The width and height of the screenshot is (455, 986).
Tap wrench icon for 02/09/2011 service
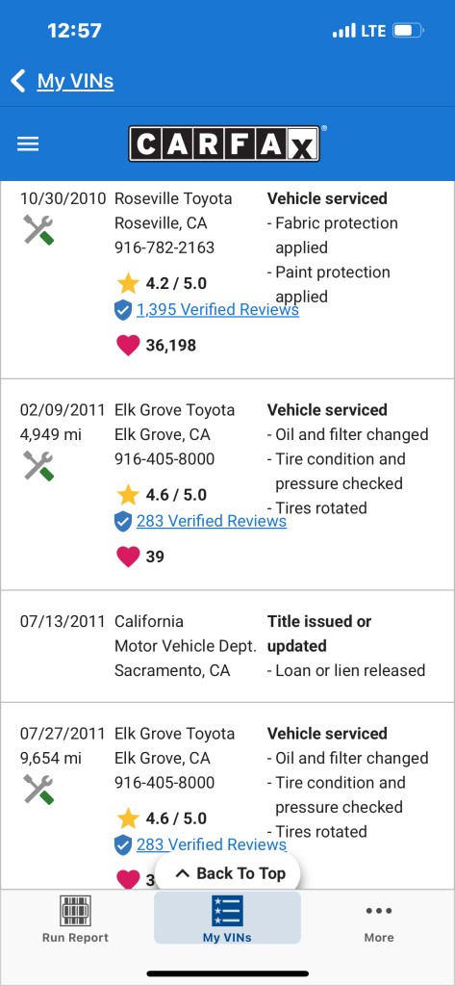39,466
